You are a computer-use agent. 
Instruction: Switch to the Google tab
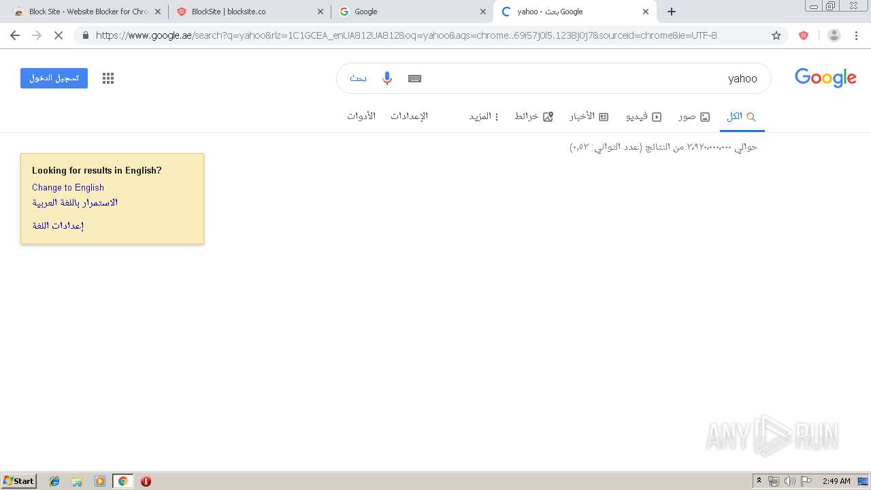click(x=412, y=12)
